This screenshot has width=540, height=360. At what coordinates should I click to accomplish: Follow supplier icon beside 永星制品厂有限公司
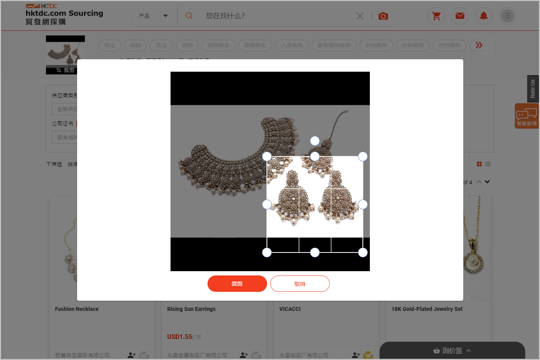tap(356, 355)
